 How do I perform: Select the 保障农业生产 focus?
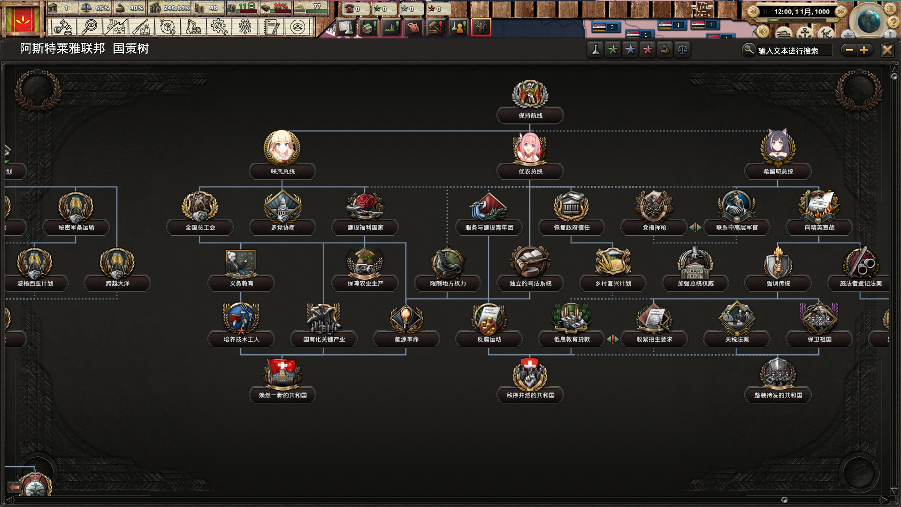click(365, 269)
